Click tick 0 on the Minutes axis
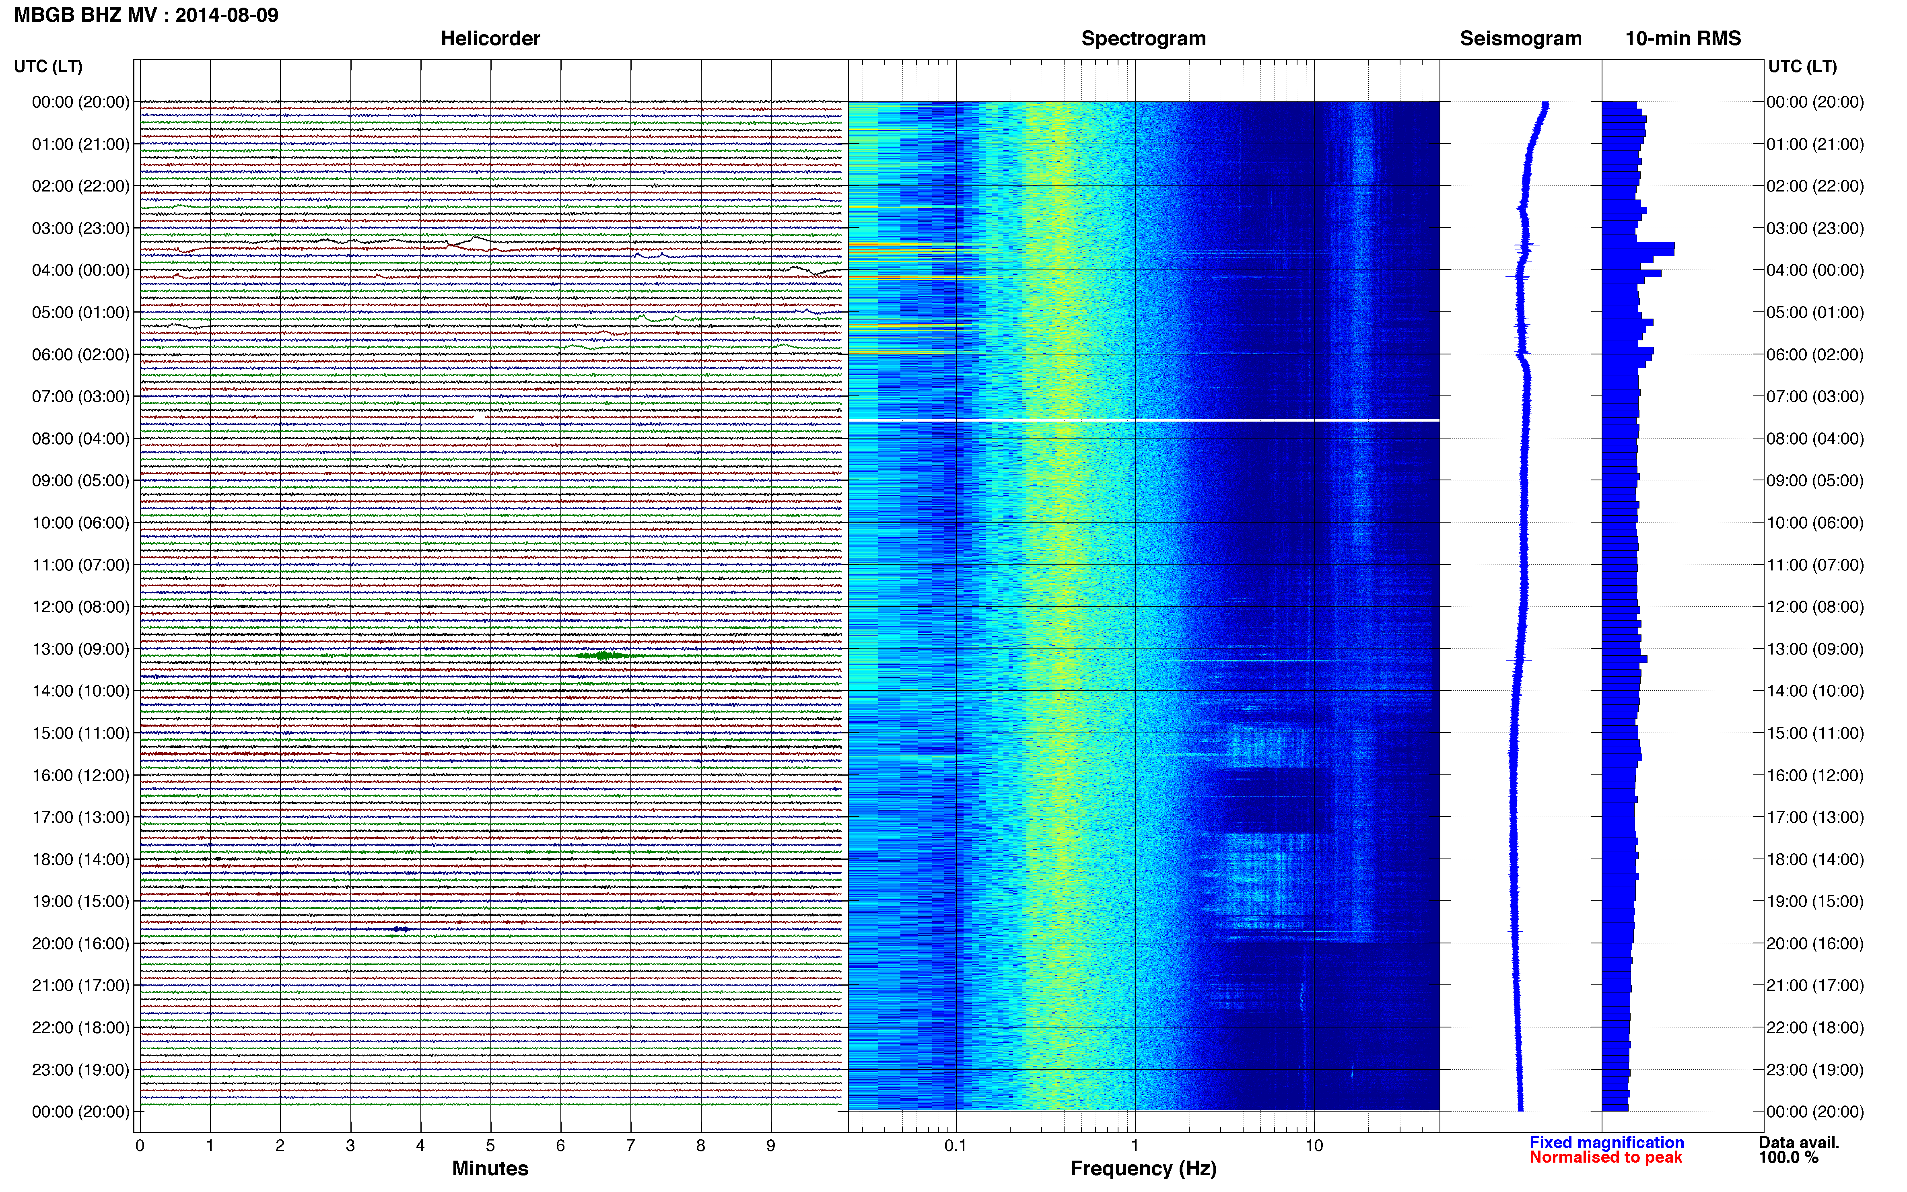 point(140,1145)
